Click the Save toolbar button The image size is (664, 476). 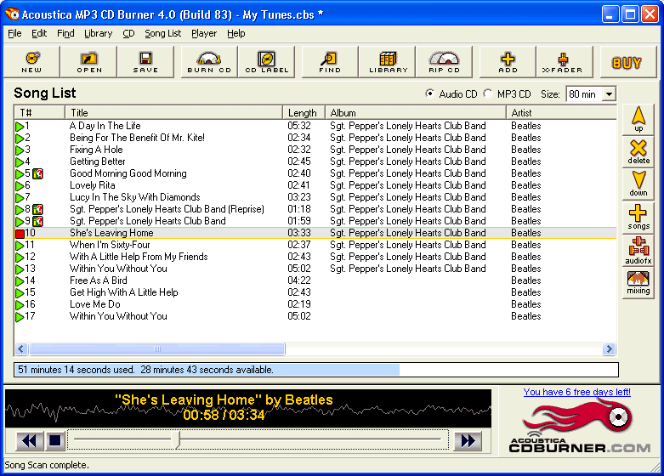145,62
